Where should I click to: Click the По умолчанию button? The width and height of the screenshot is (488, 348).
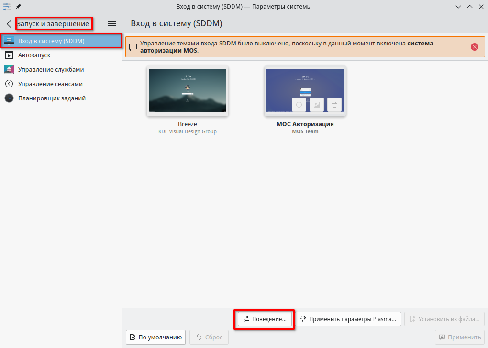pyautogui.click(x=155, y=337)
